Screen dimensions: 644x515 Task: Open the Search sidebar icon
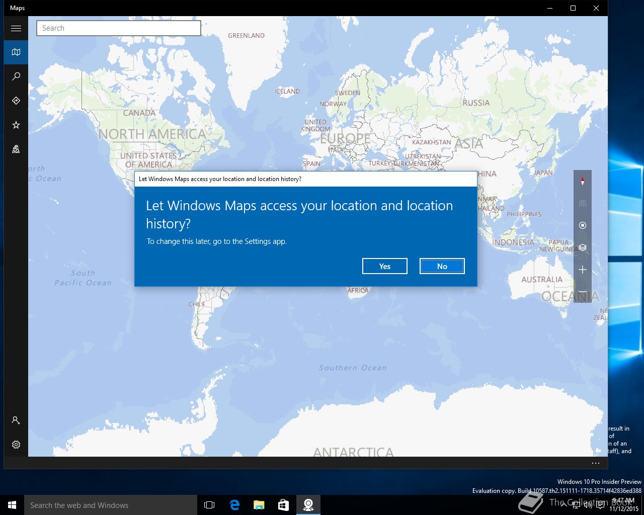point(16,76)
